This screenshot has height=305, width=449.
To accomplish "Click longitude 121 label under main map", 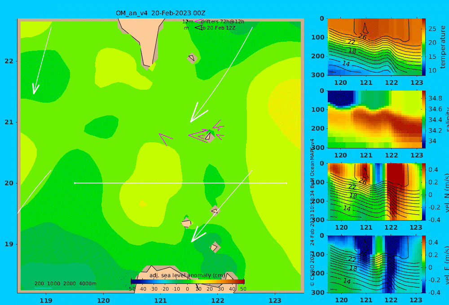I will pos(160,301).
